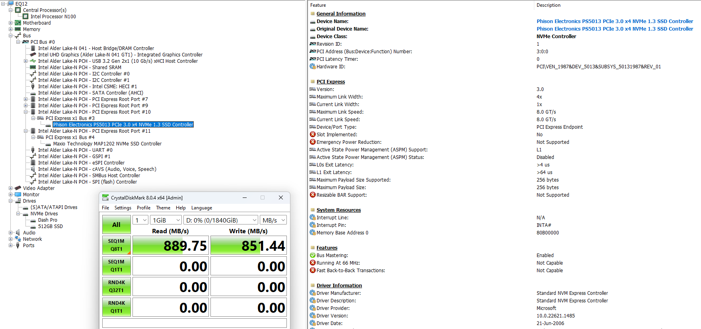This screenshot has height=329, width=701.
Task: Click the SEQ1M Q8T1 write result bar 851.44
Action: pyautogui.click(x=248, y=245)
